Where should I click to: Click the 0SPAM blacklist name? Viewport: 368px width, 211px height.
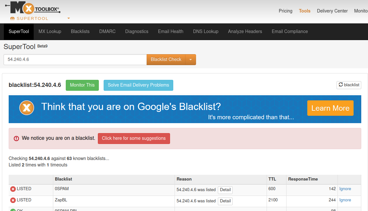pos(62,189)
